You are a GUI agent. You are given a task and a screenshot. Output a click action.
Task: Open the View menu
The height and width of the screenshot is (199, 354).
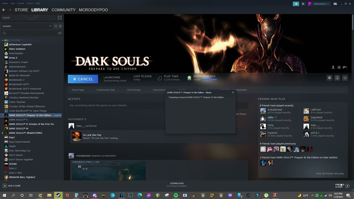click(x=13, y=3)
